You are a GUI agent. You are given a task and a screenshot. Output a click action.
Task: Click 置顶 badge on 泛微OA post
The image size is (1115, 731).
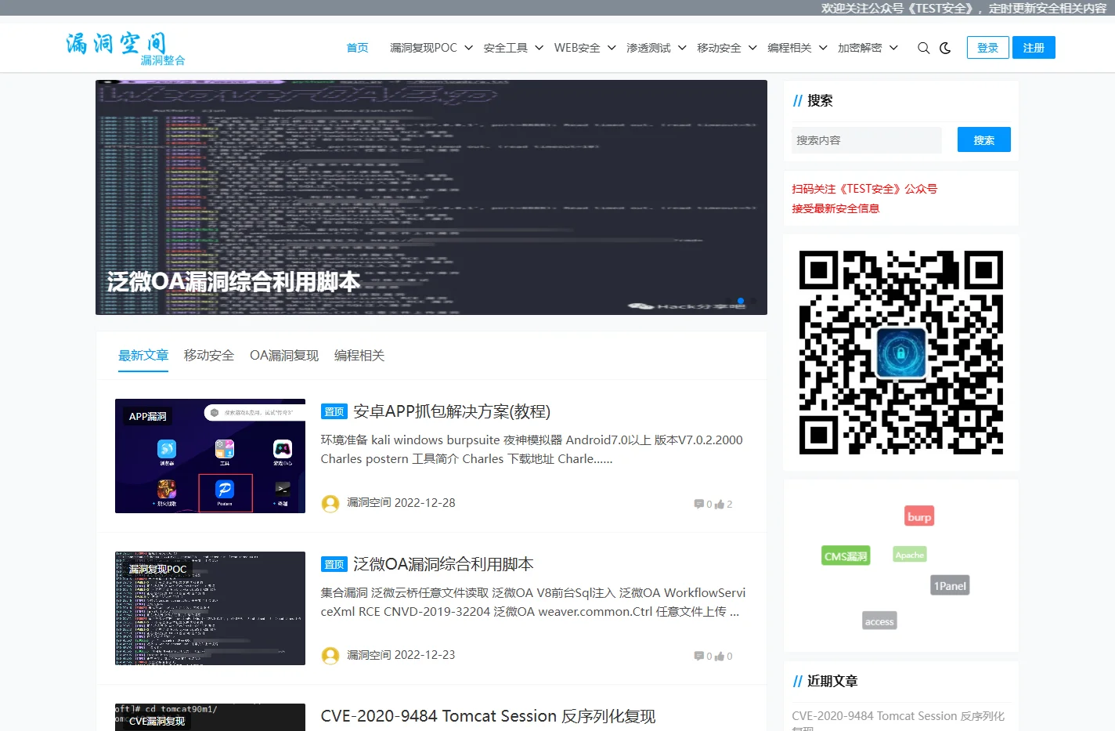pos(334,564)
